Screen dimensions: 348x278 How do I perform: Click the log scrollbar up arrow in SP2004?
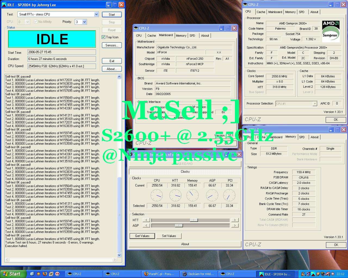119,77
